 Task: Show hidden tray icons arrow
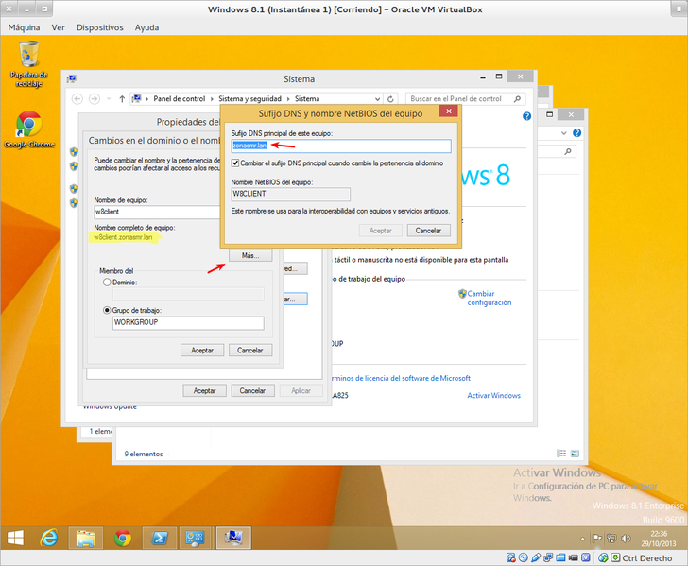(583, 539)
